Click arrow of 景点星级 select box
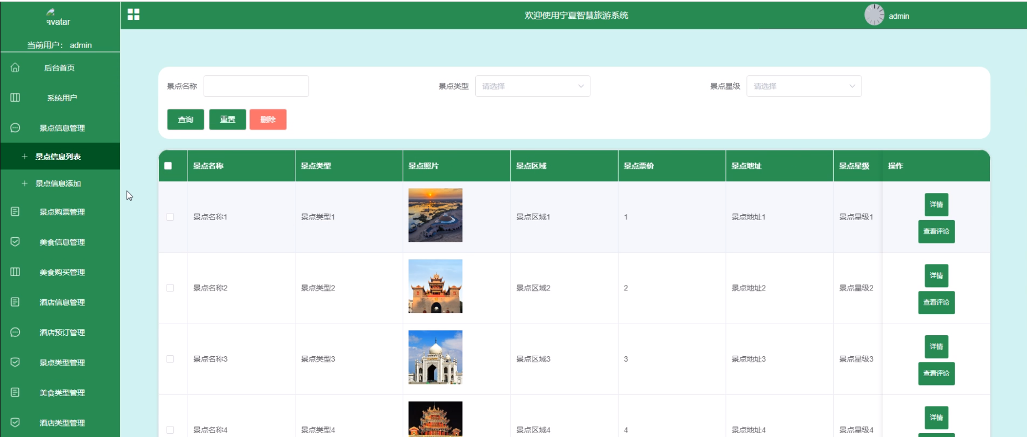Screen dimensions: 1027x437 pos(852,86)
